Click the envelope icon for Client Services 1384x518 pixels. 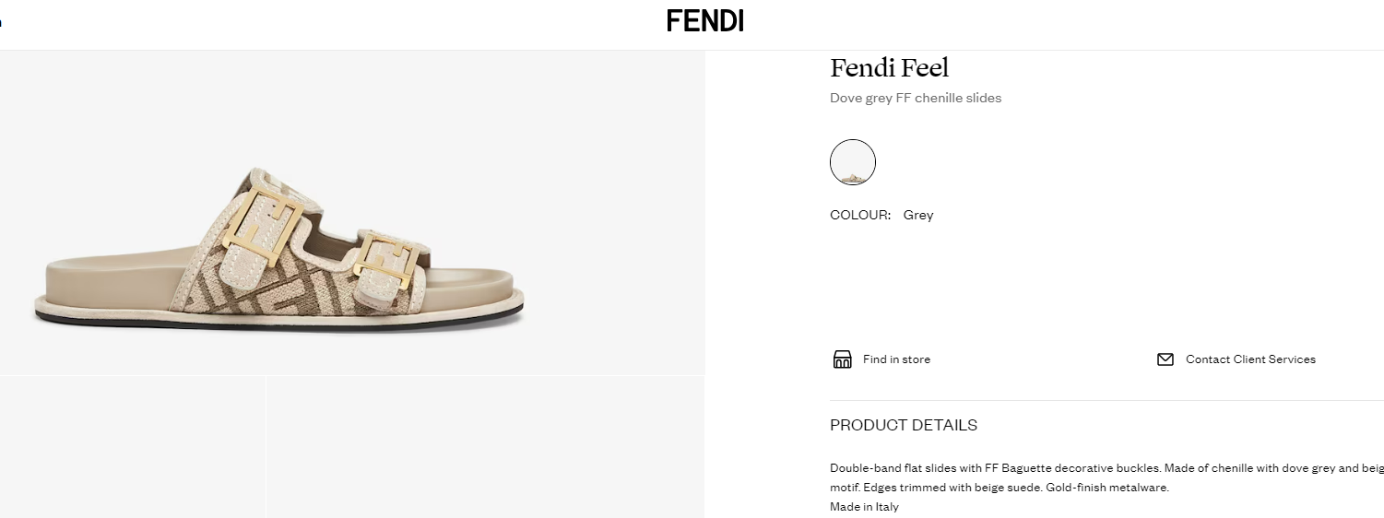(x=1165, y=359)
